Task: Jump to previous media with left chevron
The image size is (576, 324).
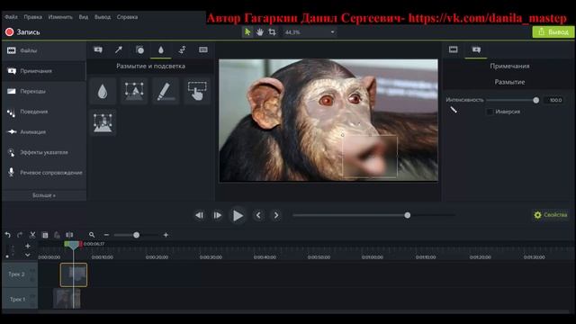Action: click(258, 215)
